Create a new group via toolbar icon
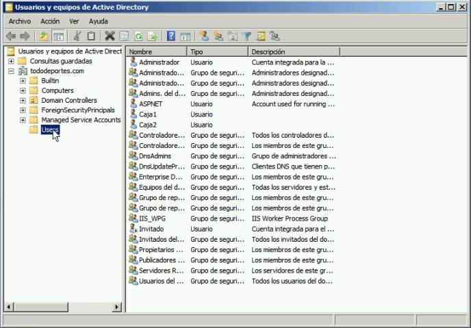This screenshot has width=471, height=328. [x=218, y=36]
